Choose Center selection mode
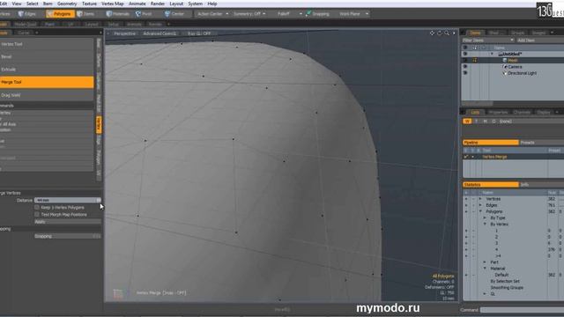 click(174, 14)
